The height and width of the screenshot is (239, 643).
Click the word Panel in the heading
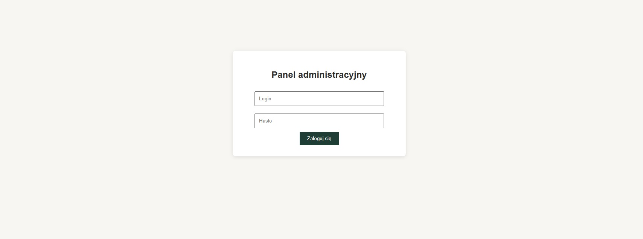click(283, 75)
